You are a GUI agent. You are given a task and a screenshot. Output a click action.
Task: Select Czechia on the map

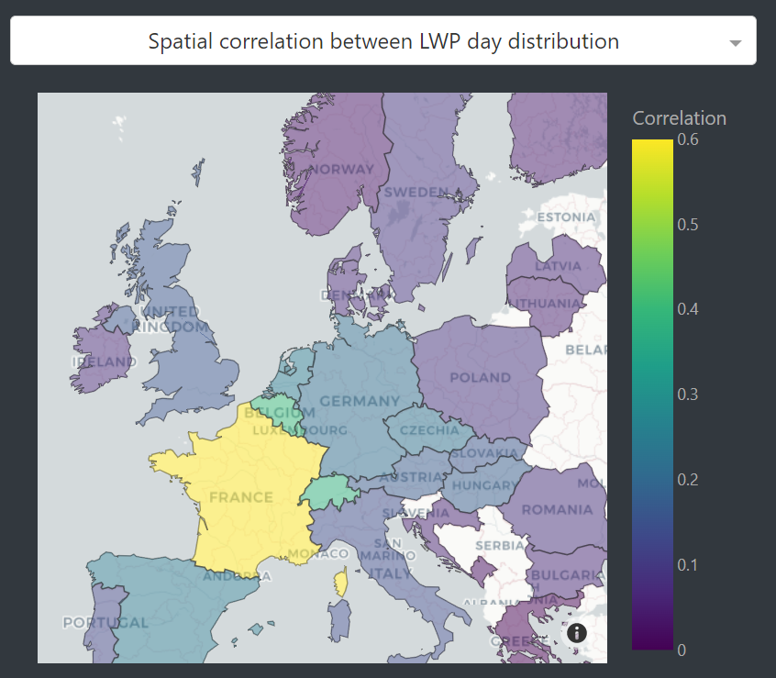(428, 429)
